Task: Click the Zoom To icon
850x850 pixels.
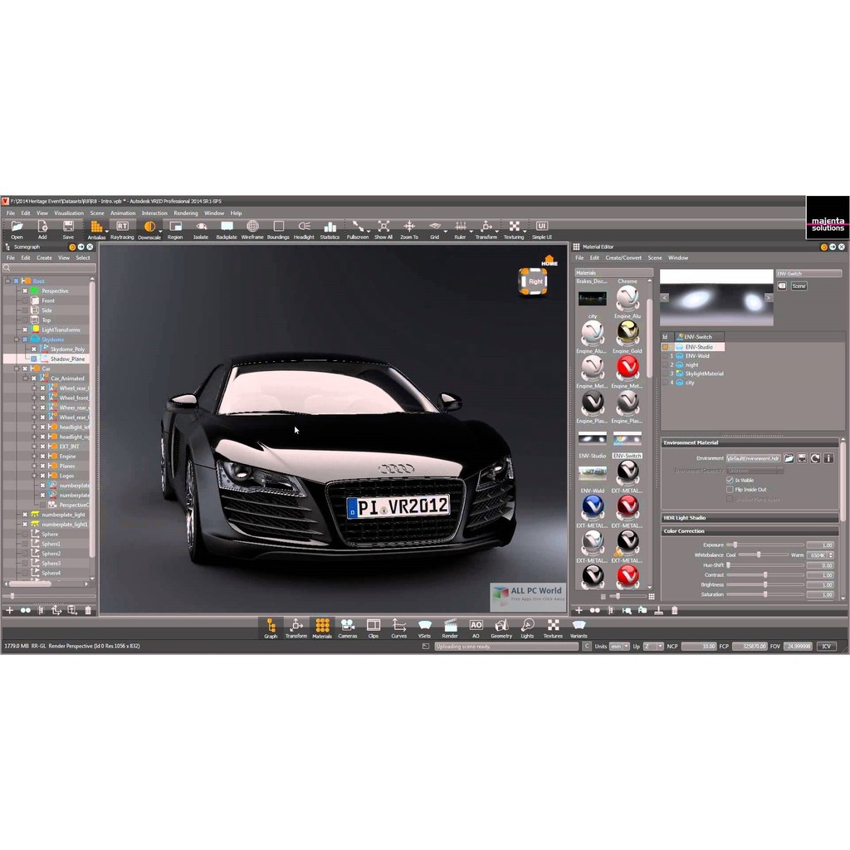Action: coord(409,229)
